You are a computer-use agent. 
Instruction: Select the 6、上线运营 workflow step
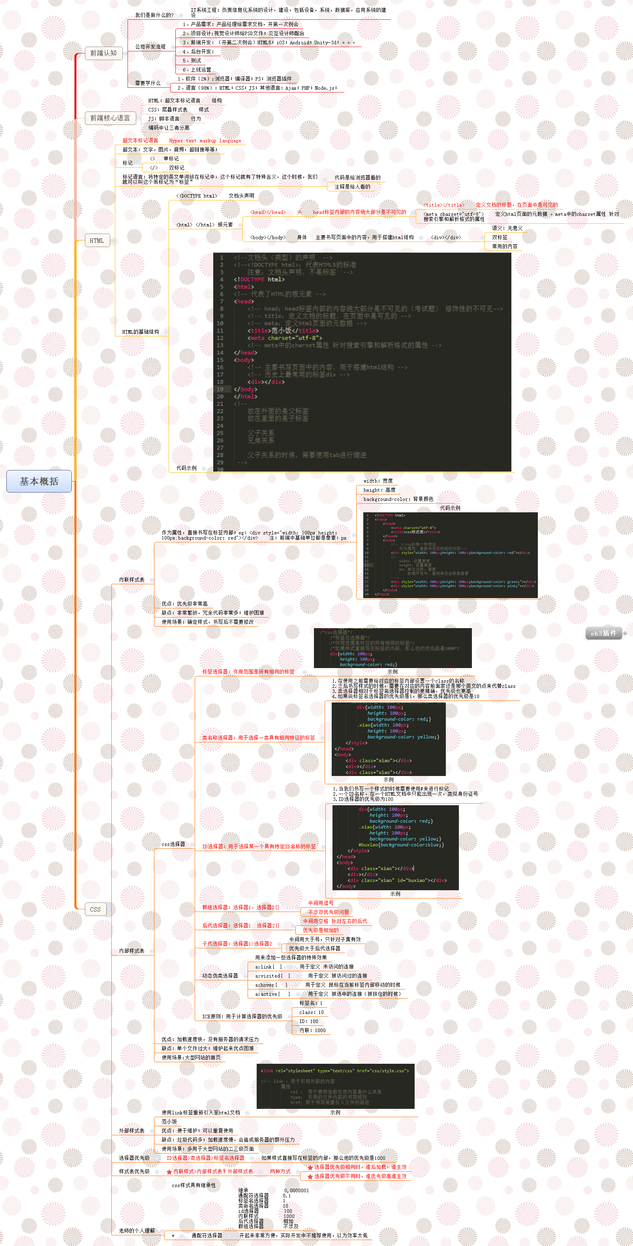[x=197, y=70]
